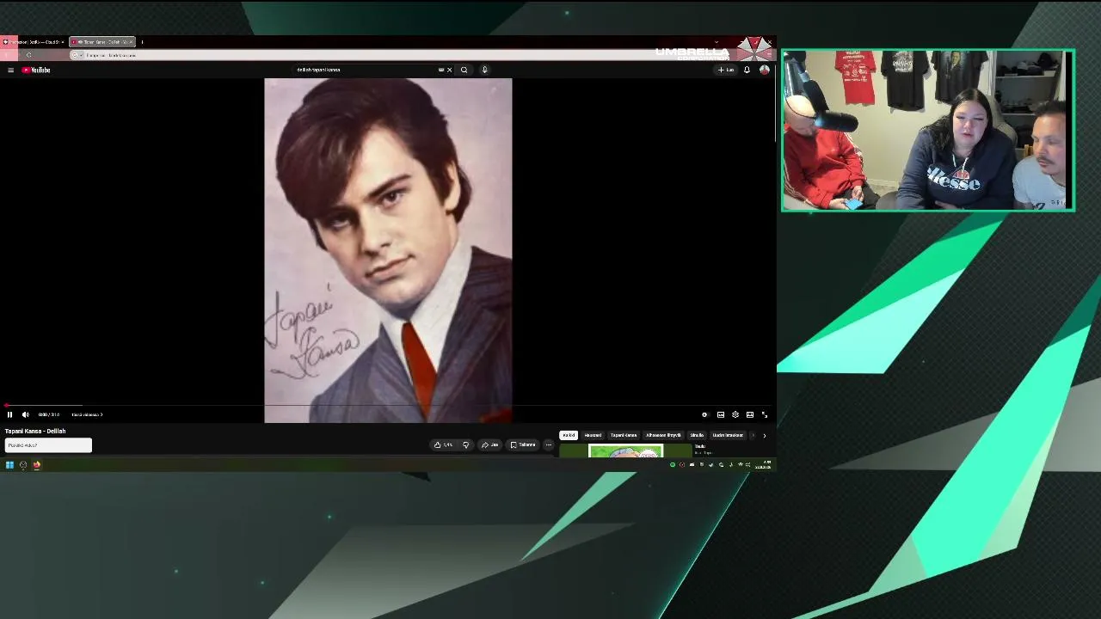This screenshot has height=619, width=1101.
Task: Pause the video playback
Action: (x=10, y=414)
